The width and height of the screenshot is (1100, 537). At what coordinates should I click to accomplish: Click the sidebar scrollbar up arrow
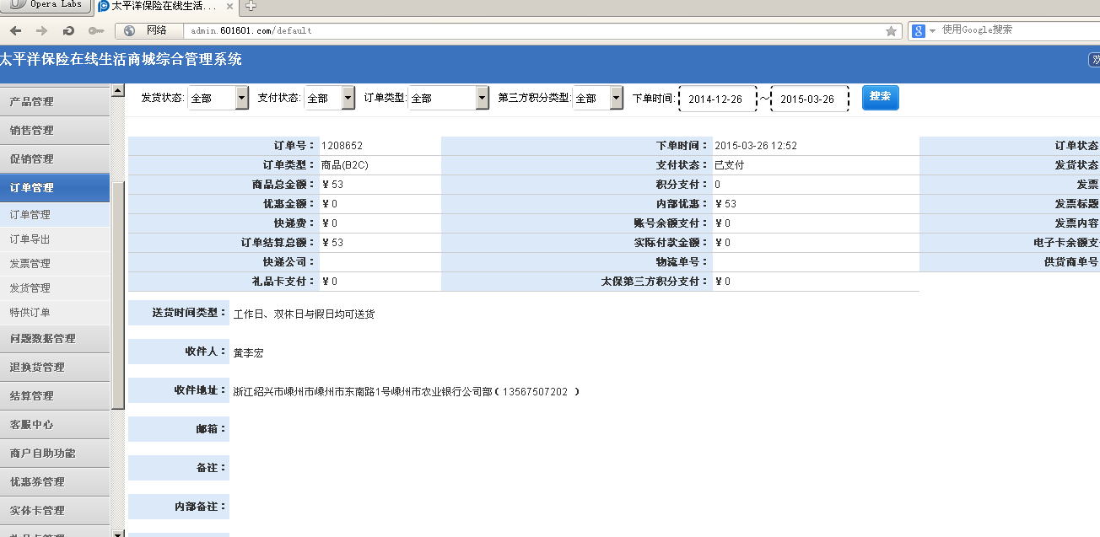click(118, 90)
